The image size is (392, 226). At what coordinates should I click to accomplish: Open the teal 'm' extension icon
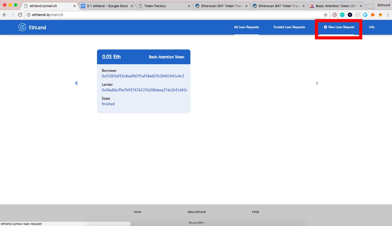pos(342,15)
